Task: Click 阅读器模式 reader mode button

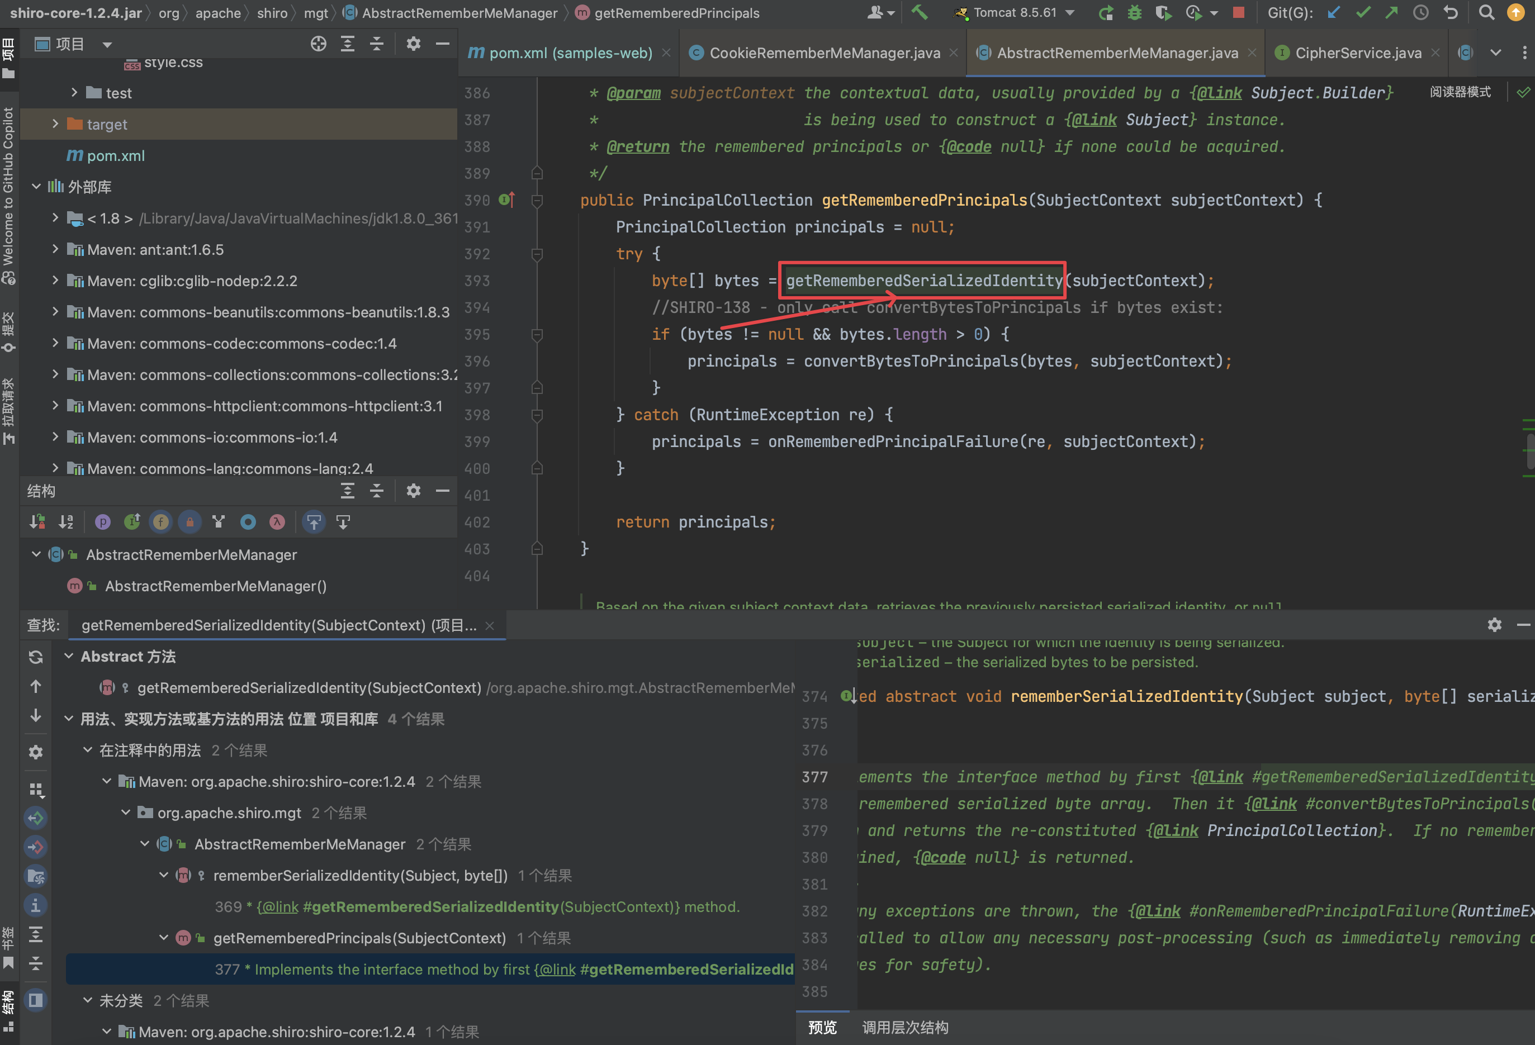Action: tap(1460, 92)
